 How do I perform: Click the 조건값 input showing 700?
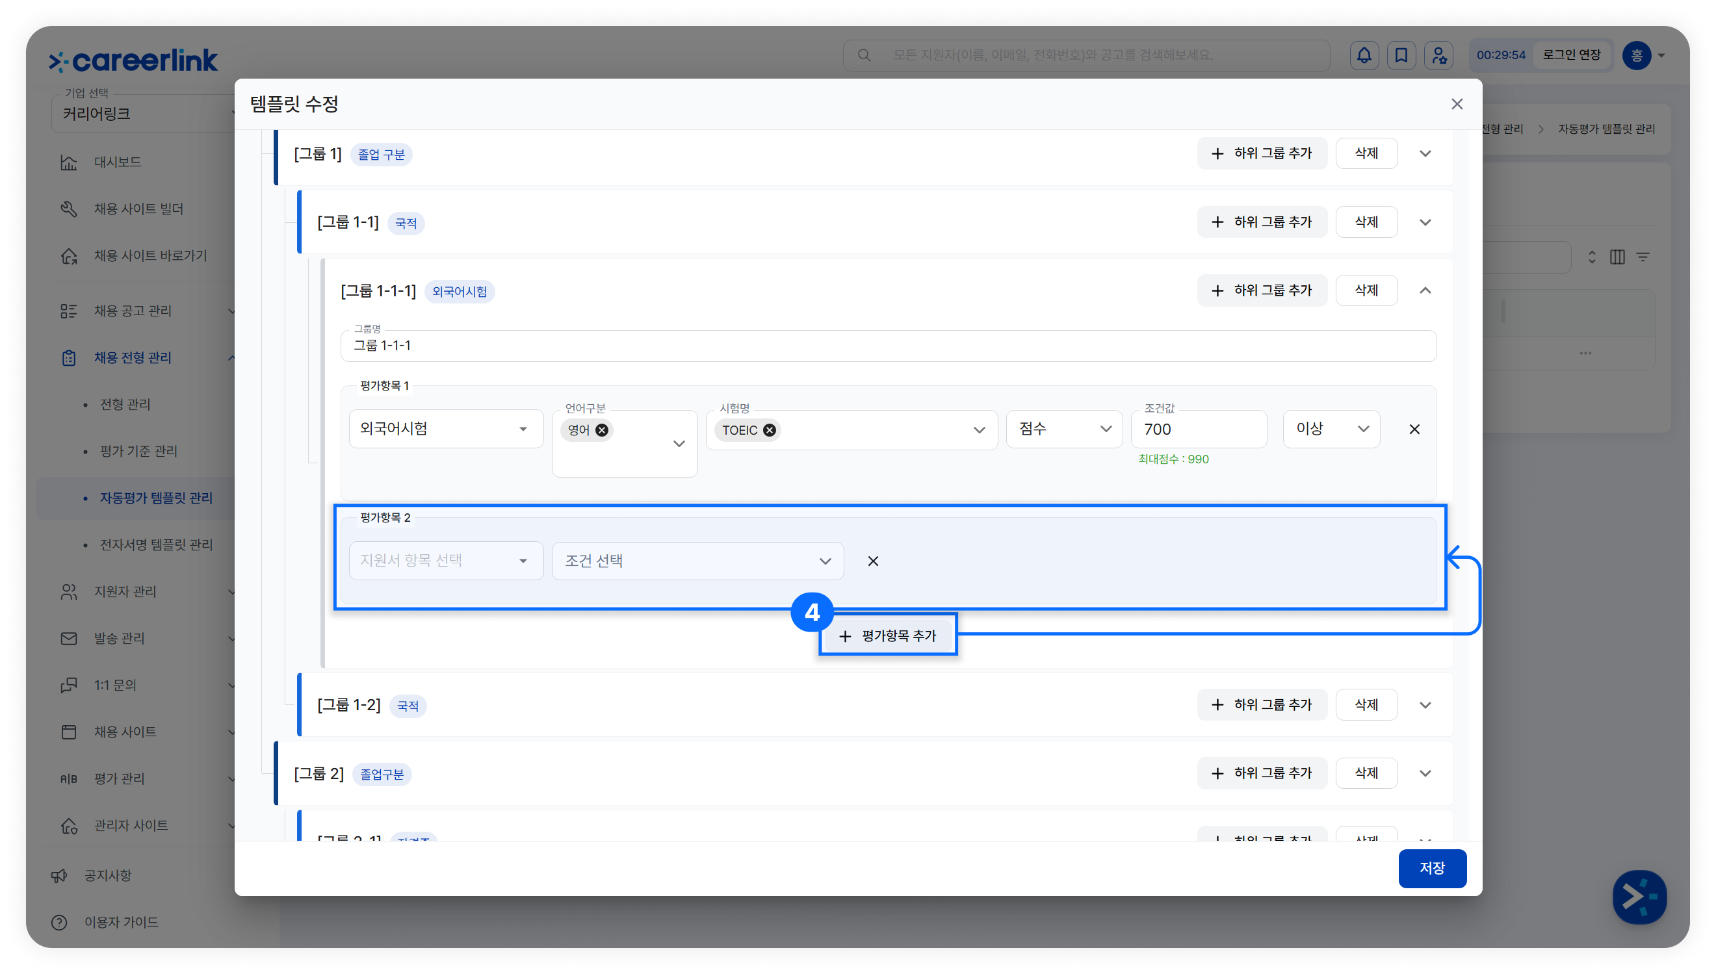point(1199,429)
